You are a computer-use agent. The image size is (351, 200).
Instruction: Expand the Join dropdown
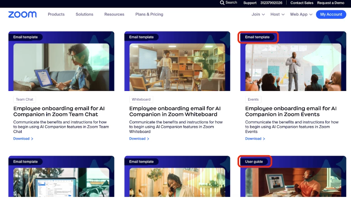coord(258,14)
